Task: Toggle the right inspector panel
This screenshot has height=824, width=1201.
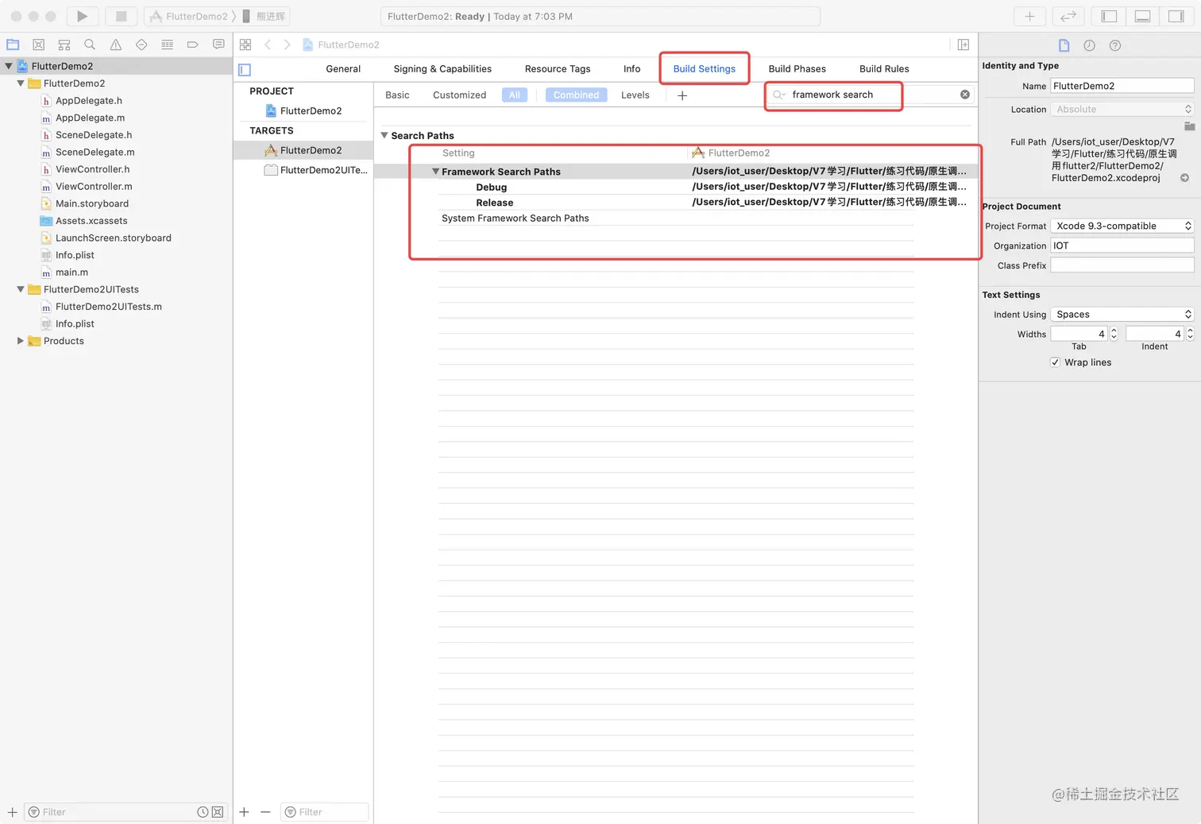Action: click(x=1176, y=16)
